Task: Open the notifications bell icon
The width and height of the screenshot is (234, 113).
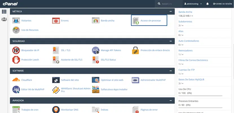Action: (207, 4)
